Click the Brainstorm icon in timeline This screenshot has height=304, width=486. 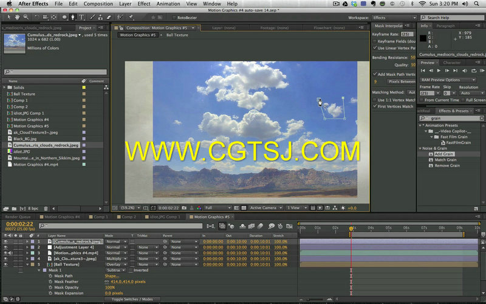pyautogui.click(x=272, y=226)
